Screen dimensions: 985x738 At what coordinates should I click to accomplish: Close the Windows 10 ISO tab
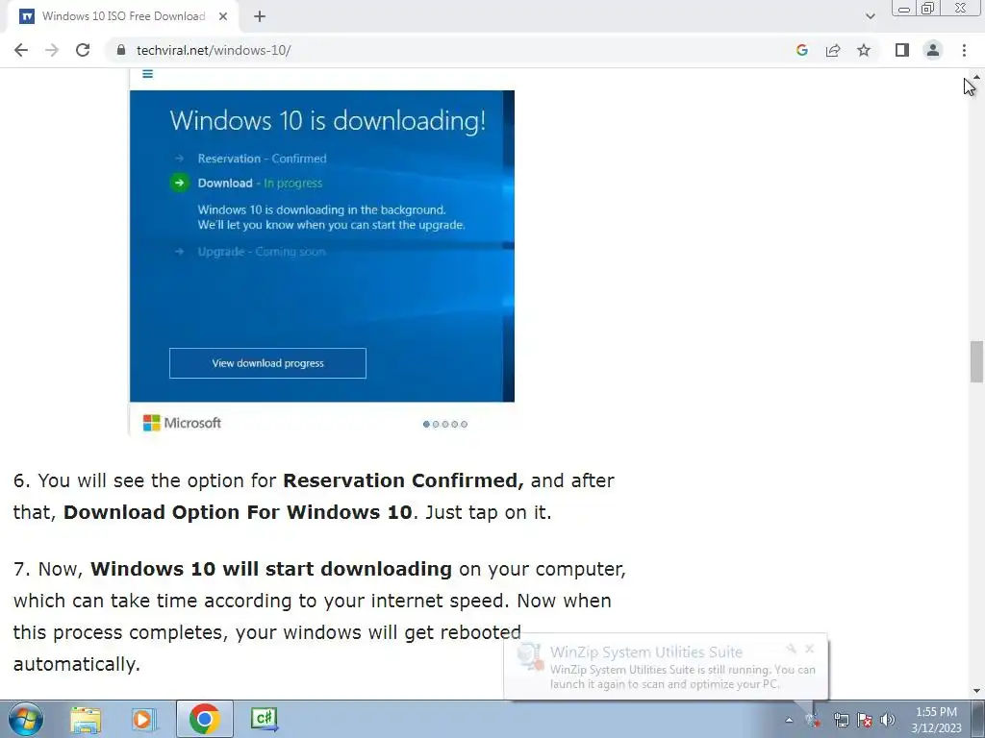click(x=222, y=16)
